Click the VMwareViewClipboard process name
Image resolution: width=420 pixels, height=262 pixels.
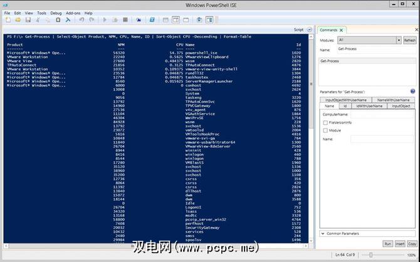click(x=207, y=57)
